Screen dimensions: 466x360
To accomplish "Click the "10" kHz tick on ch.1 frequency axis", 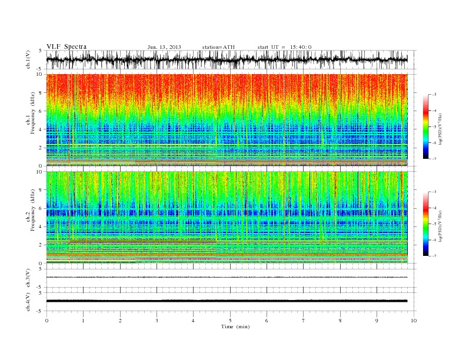I will (x=39, y=74).
